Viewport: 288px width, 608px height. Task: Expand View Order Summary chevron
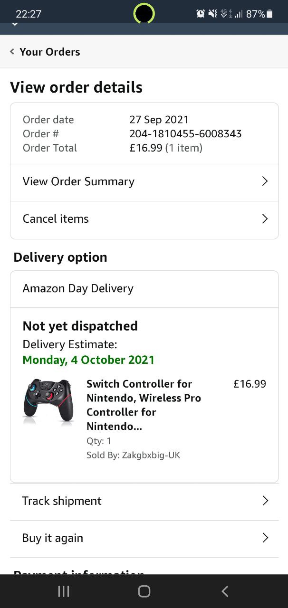[x=265, y=181]
